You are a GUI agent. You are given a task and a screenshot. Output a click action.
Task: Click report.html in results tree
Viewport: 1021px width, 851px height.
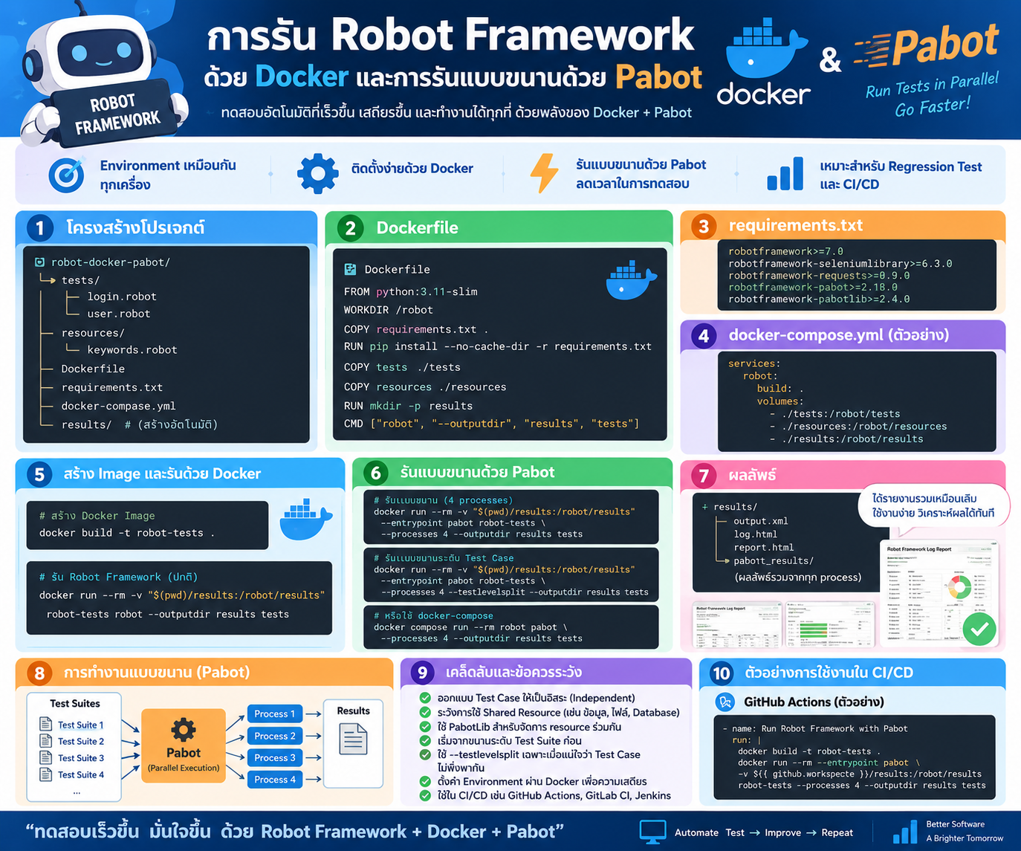pyautogui.click(x=763, y=547)
